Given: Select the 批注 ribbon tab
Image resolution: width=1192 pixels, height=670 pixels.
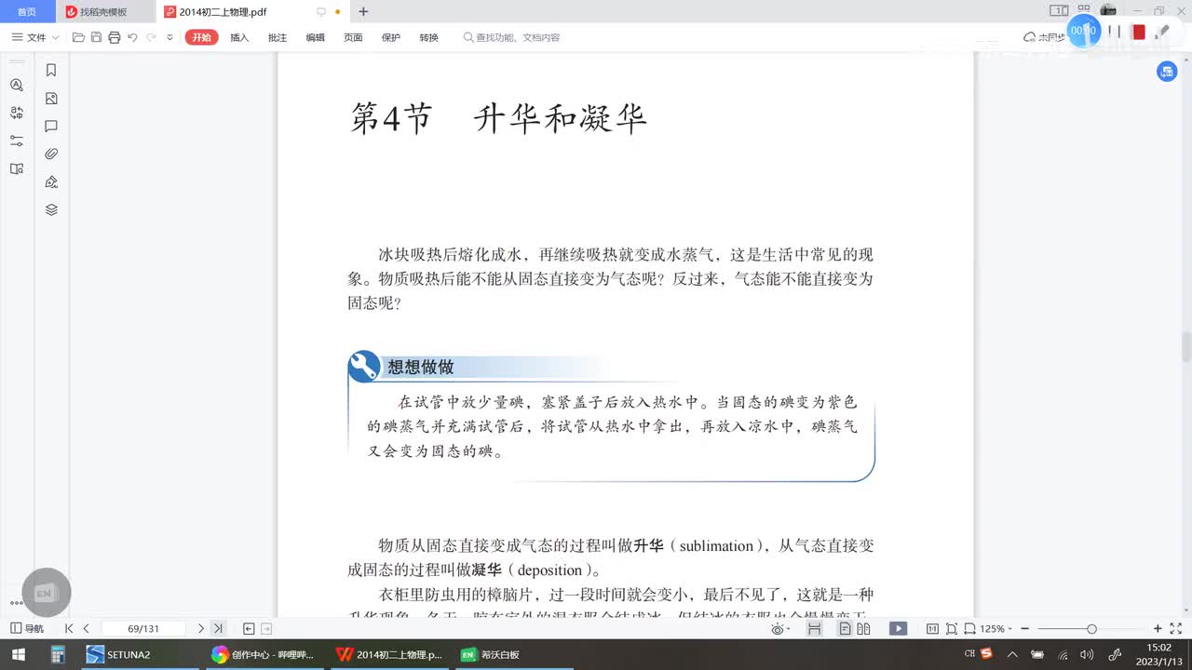Looking at the screenshot, I should tap(278, 37).
